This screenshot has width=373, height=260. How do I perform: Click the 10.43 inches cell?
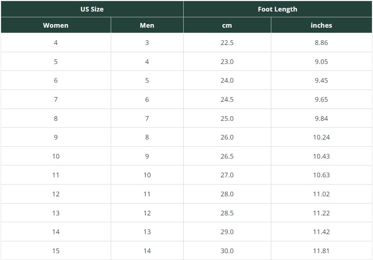click(321, 156)
